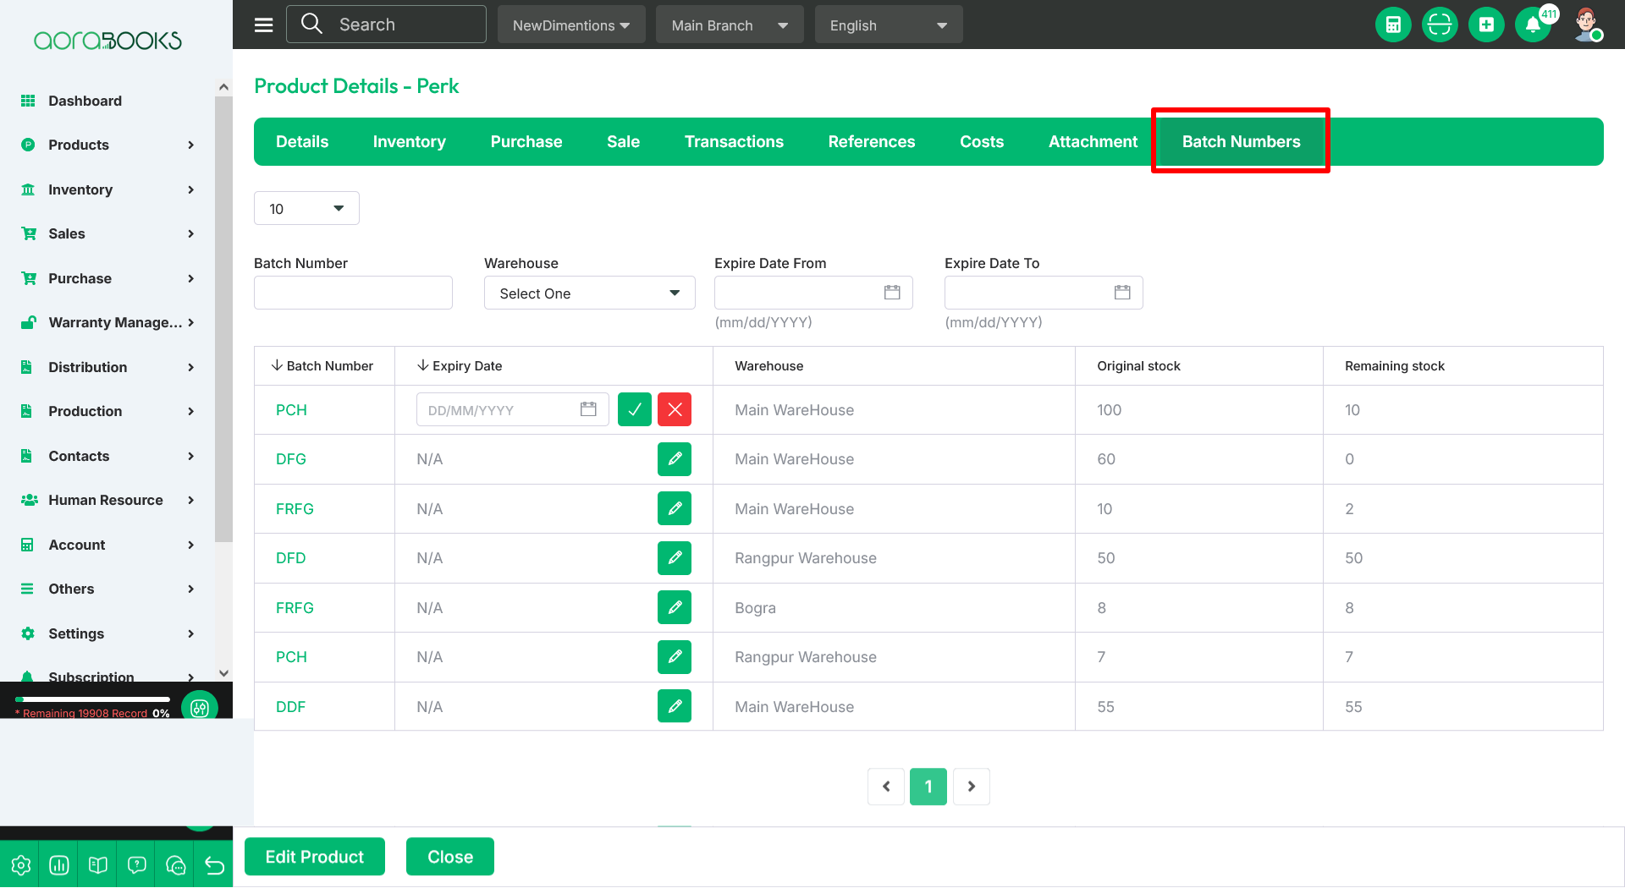Viewport: 1625px width, 888px height.
Task: Open the Main Branch dropdown
Action: coord(730,25)
